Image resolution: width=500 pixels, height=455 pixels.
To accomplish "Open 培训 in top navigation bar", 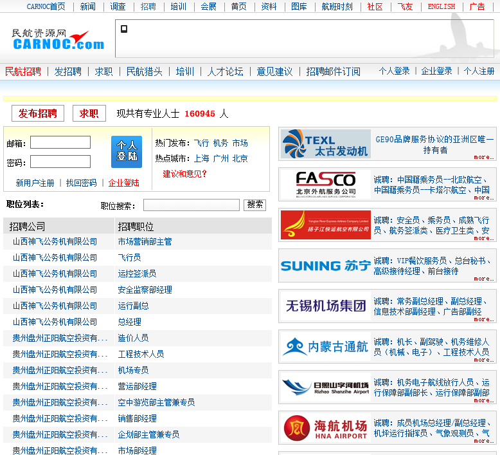I will (x=178, y=6).
